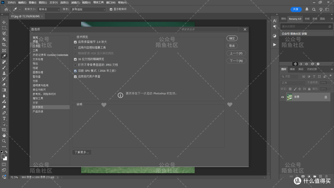Open the Actions play icon panel
Viewport: 334px width, 188px height.
pyautogui.click(x=275, y=45)
